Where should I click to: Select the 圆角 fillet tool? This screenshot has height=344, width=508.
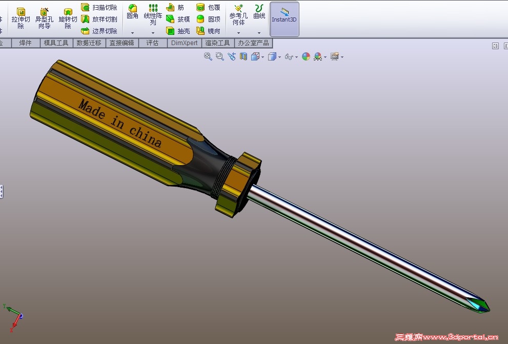(x=132, y=12)
